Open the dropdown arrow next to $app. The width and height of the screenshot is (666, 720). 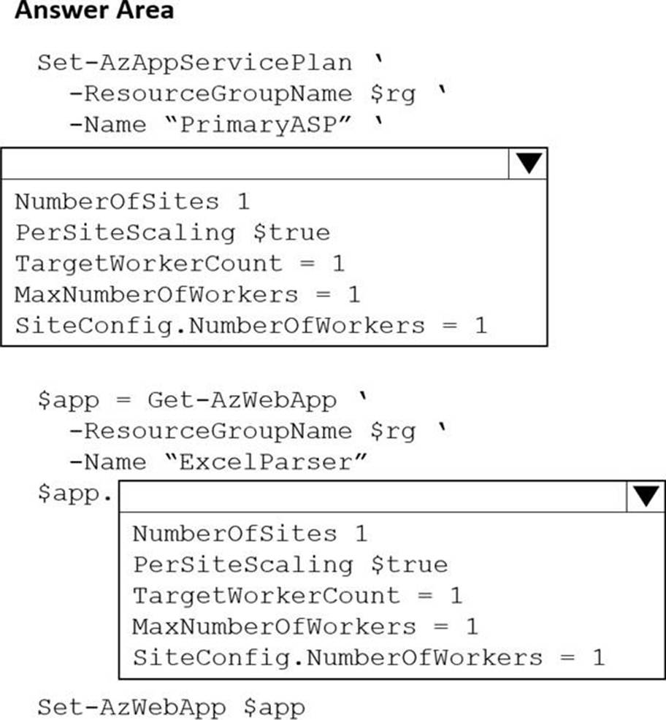tap(646, 497)
